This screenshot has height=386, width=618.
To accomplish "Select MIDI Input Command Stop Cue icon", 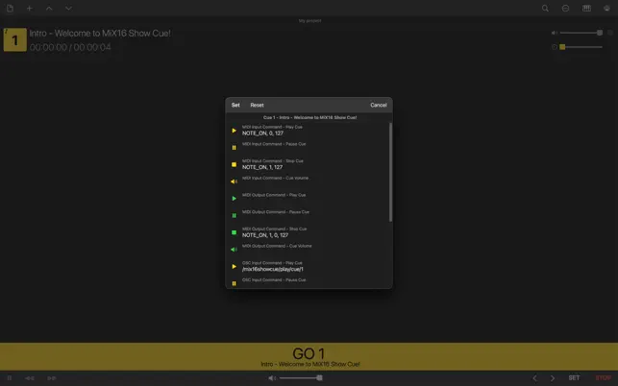I will [x=234, y=164].
